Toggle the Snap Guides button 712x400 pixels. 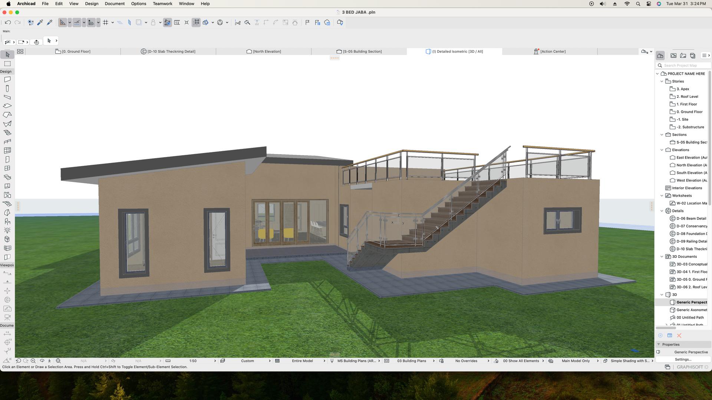tap(77, 23)
